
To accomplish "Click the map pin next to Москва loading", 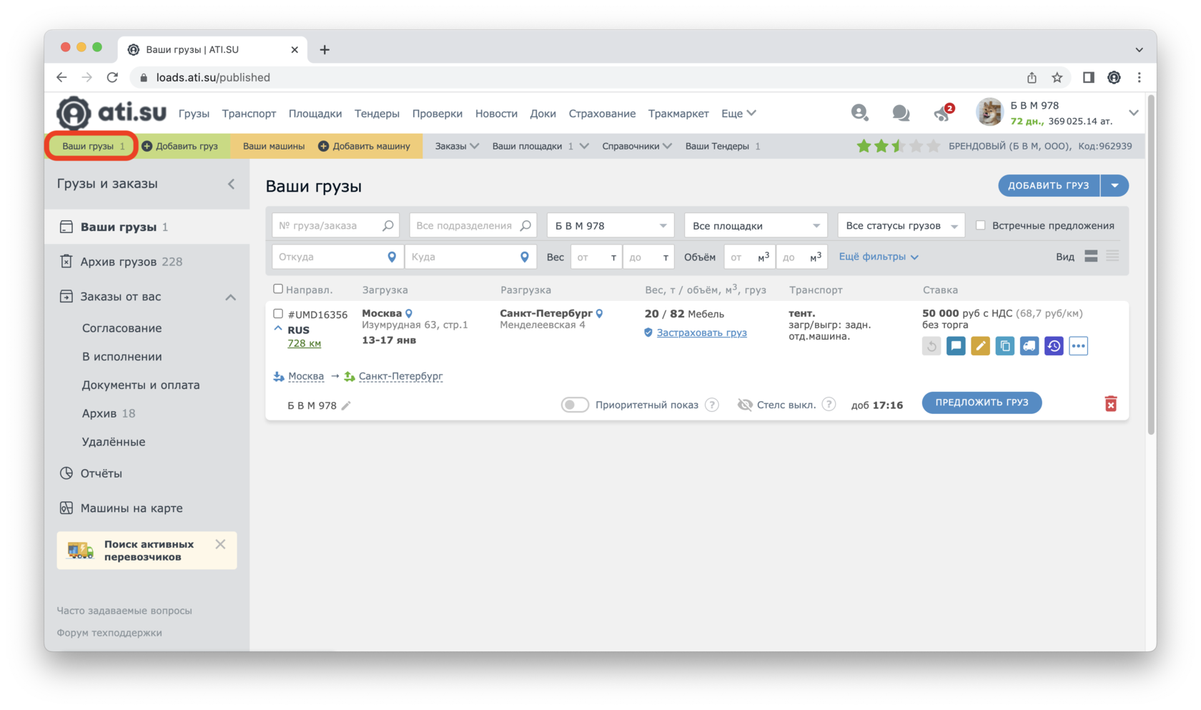I will click(409, 313).
